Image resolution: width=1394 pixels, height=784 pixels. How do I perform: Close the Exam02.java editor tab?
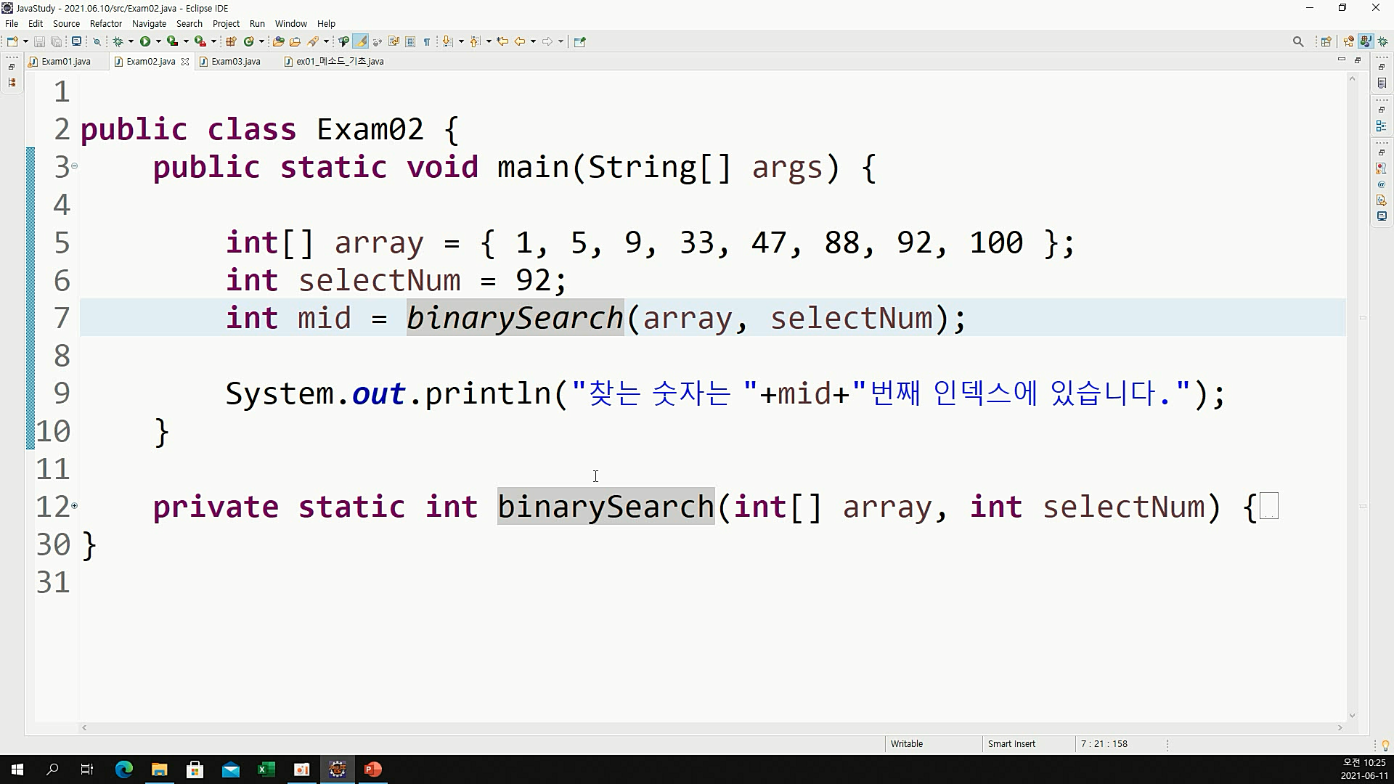pyautogui.click(x=185, y=62)
